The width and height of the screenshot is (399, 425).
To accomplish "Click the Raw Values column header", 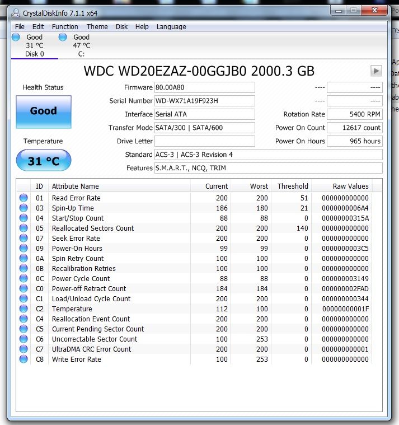I will pyautogui.click(x=342, y=186).
